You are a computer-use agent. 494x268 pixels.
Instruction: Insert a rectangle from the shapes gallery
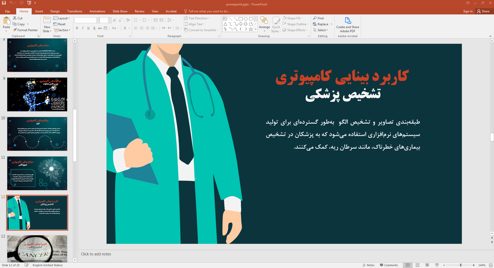point(241,19)
